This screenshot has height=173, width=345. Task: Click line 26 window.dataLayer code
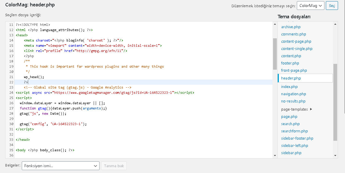tap(62, 103)
